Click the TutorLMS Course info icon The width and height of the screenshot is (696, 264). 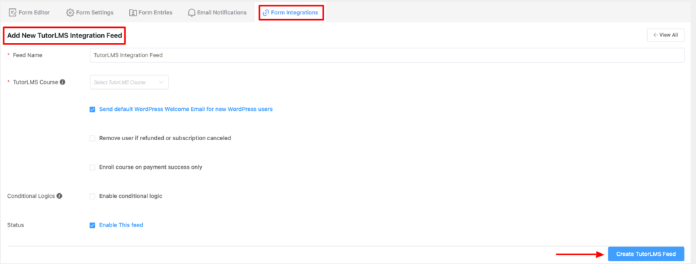point(63,82)
